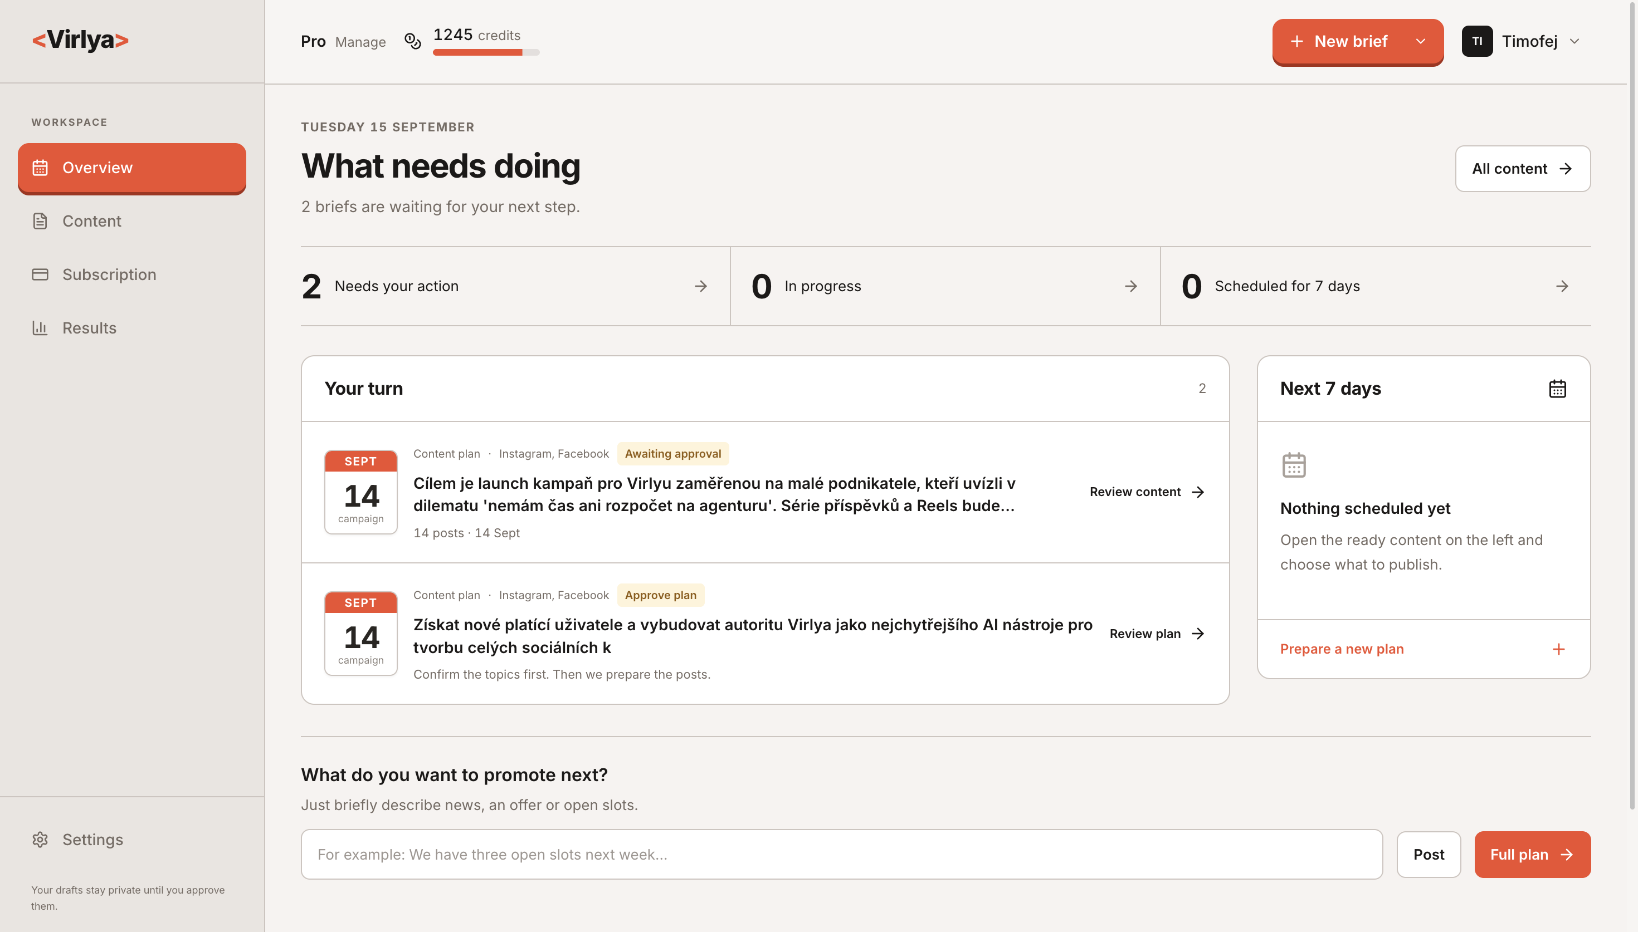Image resolution: width=1638 pixels, height=932 pixels.
Task: Click the New brief button
Action: click(x=1339, y=41)
